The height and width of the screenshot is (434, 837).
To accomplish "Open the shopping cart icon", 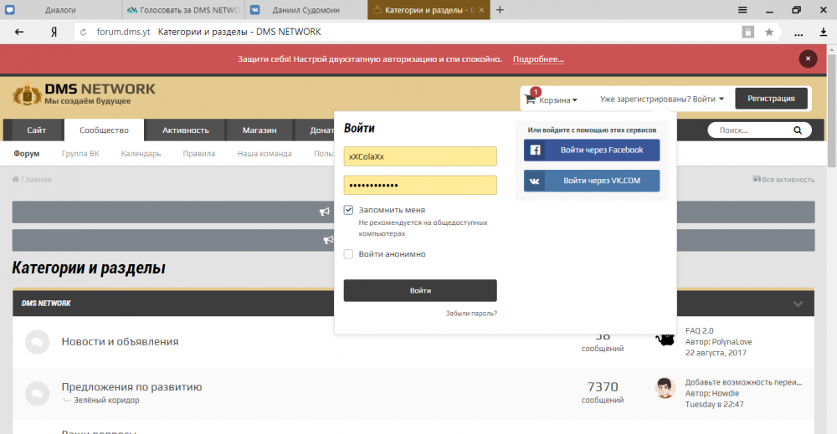I will 529,100.
